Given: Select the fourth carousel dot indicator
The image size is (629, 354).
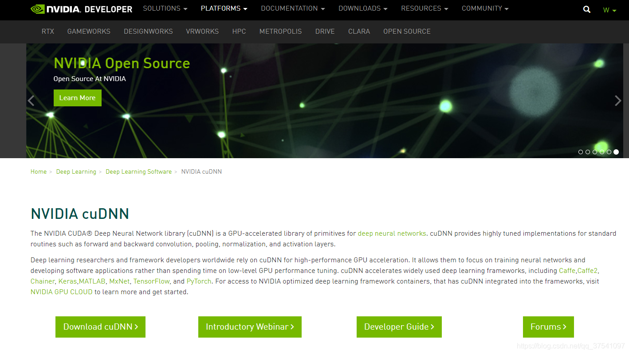Looking at the screenshot, I should click(x=602, y=152).
